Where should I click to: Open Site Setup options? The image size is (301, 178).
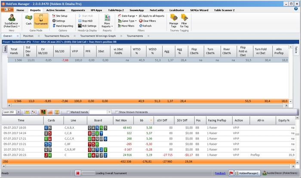[x=60, y=16]
